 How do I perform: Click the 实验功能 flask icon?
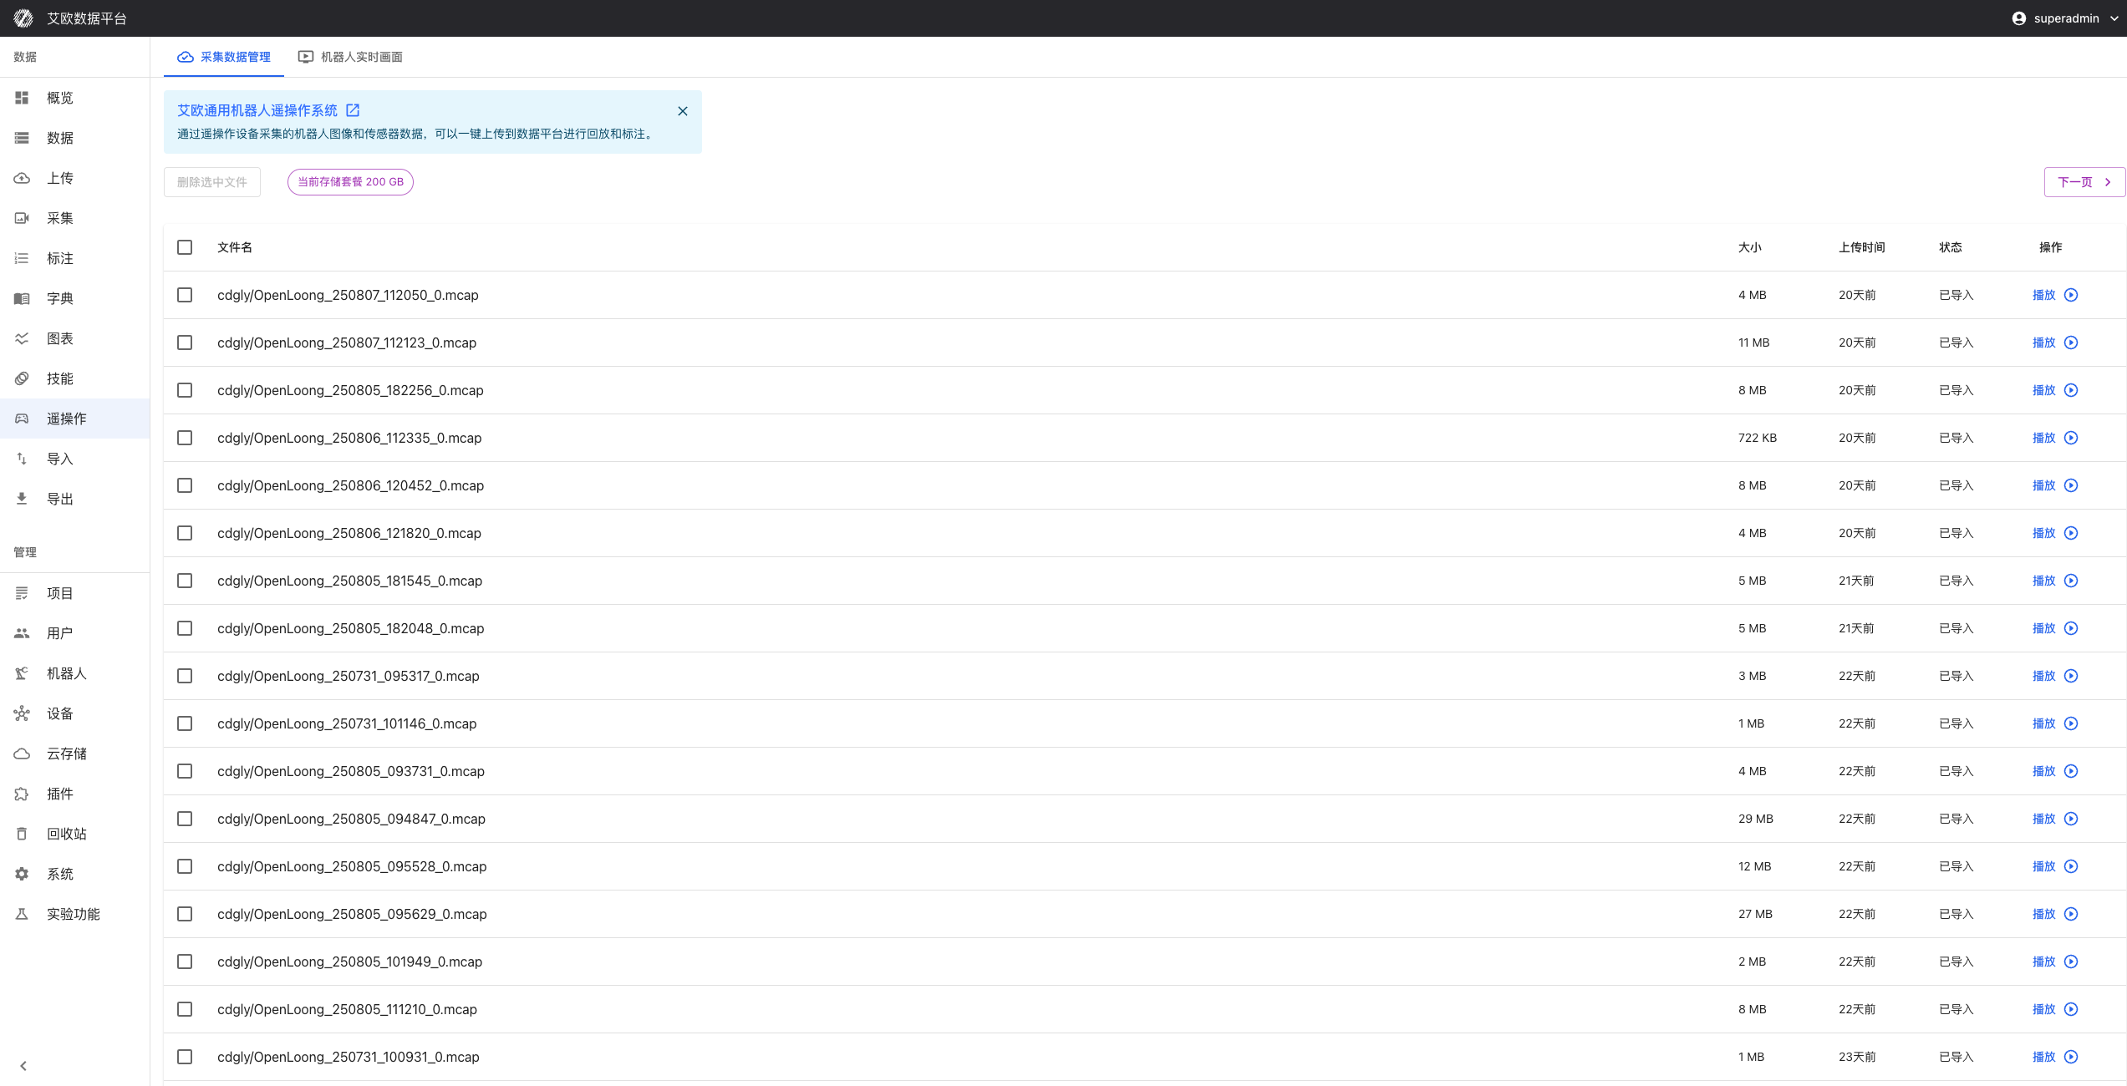22,914
